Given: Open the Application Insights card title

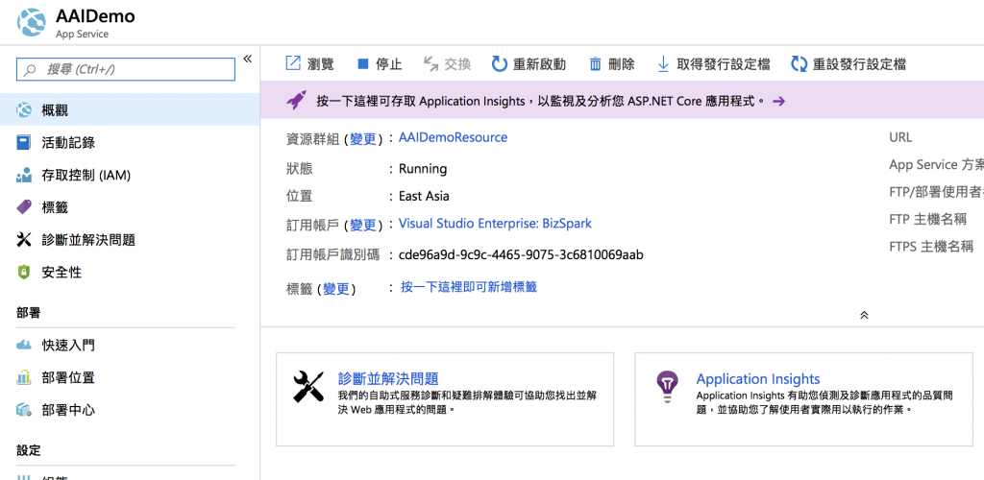Looking at the screenshot, I should tap(758, 379).
